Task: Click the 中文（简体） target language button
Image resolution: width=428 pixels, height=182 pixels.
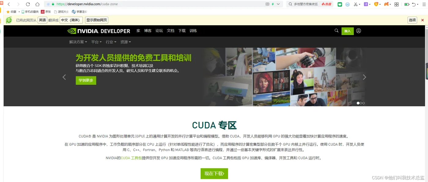Action: (x=71, y=20)
